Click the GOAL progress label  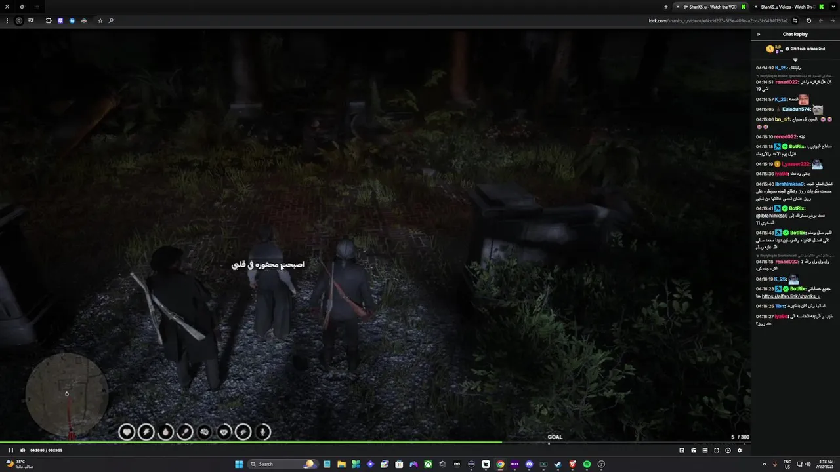(x=555, y=437)
